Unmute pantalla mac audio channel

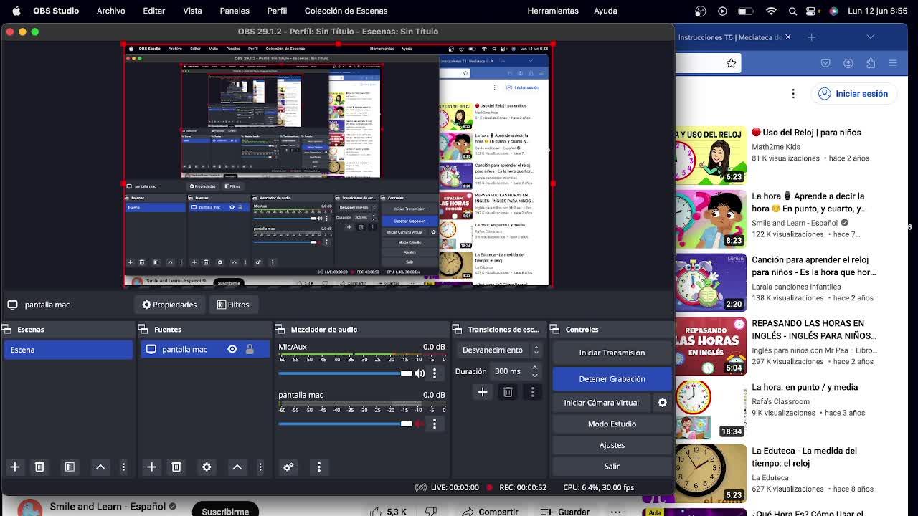(x=420, y=424)
